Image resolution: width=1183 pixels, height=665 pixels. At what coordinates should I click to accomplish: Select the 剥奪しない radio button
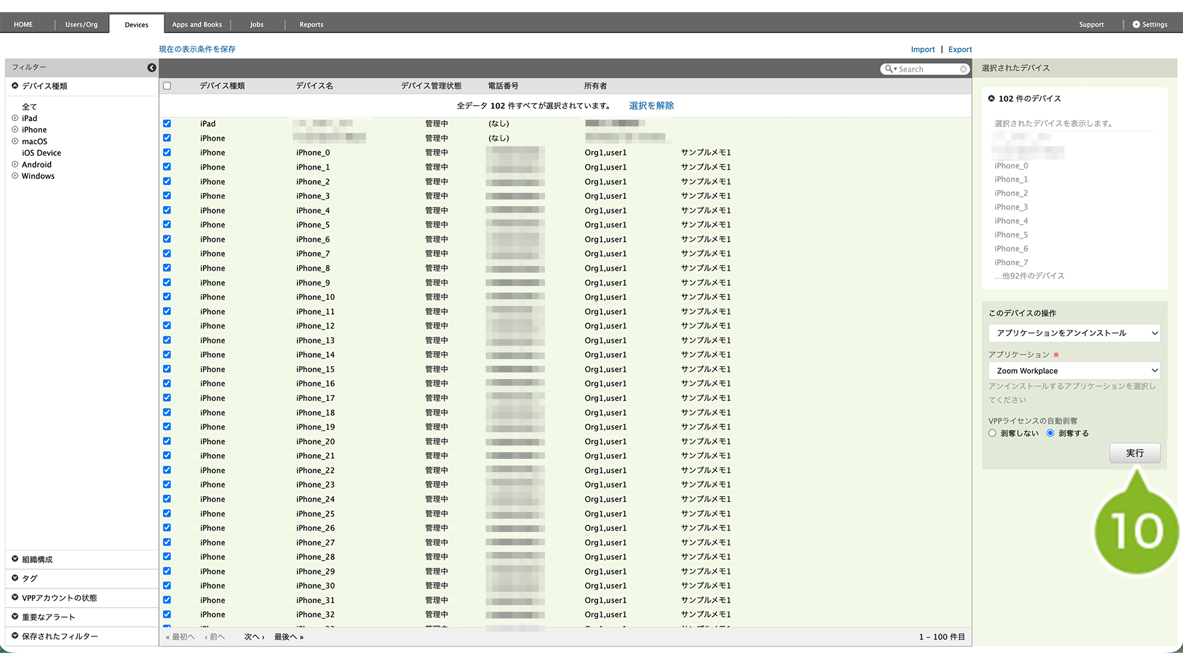pos(992,434)
